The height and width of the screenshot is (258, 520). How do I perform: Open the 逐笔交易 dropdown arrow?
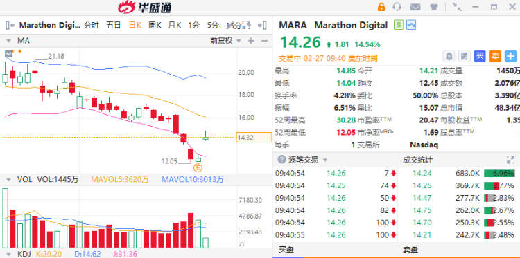coord(325,160)
